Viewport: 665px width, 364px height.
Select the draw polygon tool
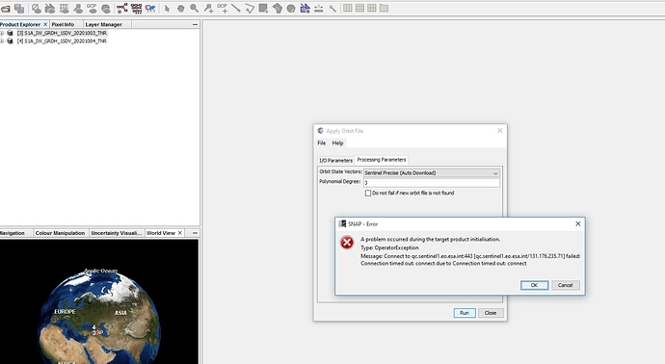pos(278,8)
